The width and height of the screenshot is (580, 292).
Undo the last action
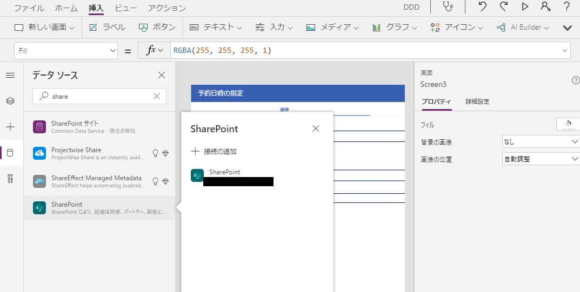click(482, 6)
